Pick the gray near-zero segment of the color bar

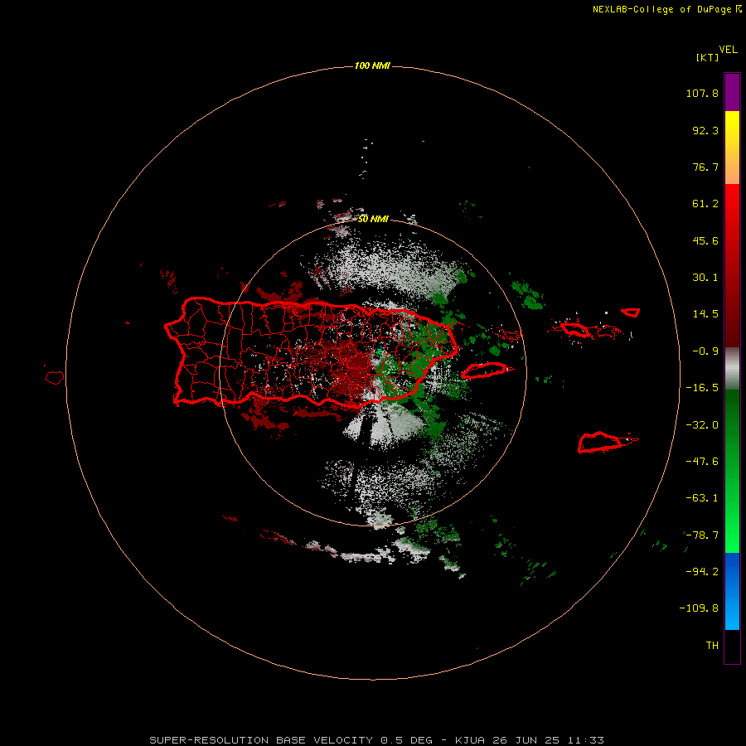pos(732,369)
